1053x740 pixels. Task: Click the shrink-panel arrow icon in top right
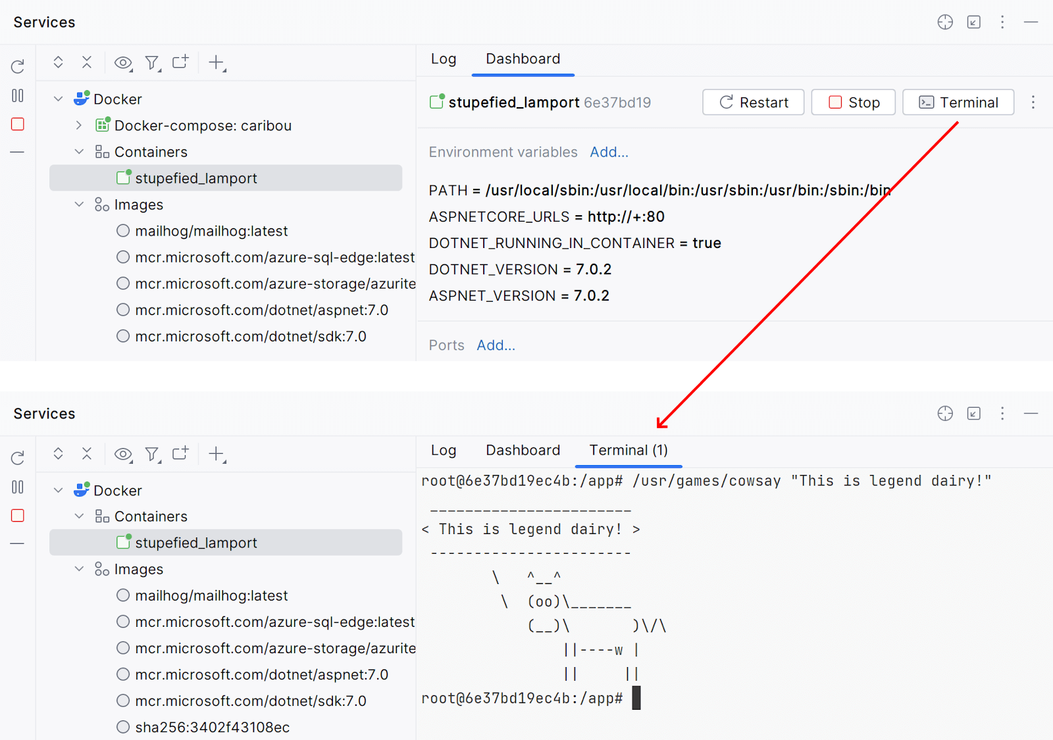coord(973,22)
